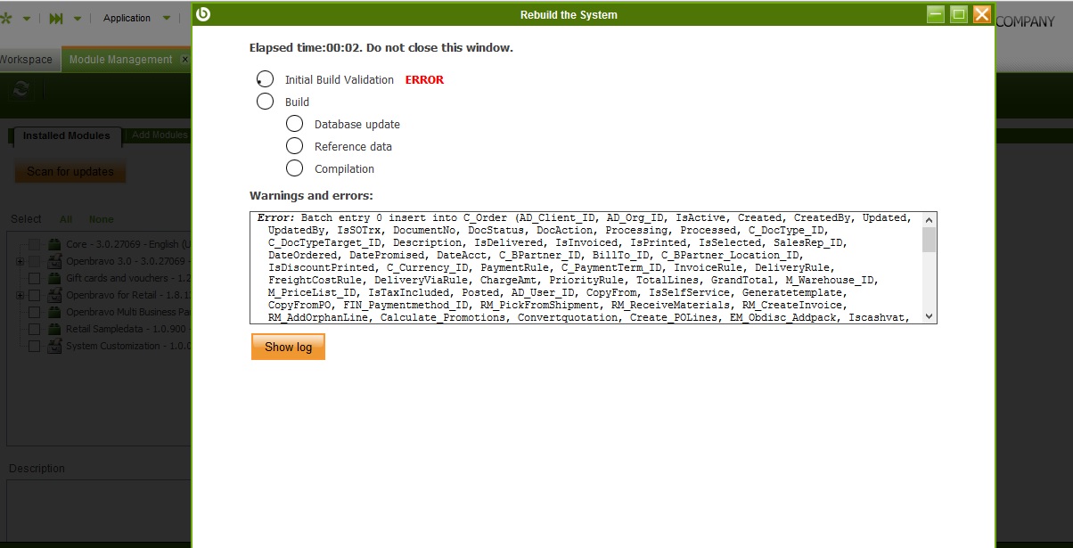Maximize the Rebuild the System dialog
The image size is (1073, 548).
959,14
